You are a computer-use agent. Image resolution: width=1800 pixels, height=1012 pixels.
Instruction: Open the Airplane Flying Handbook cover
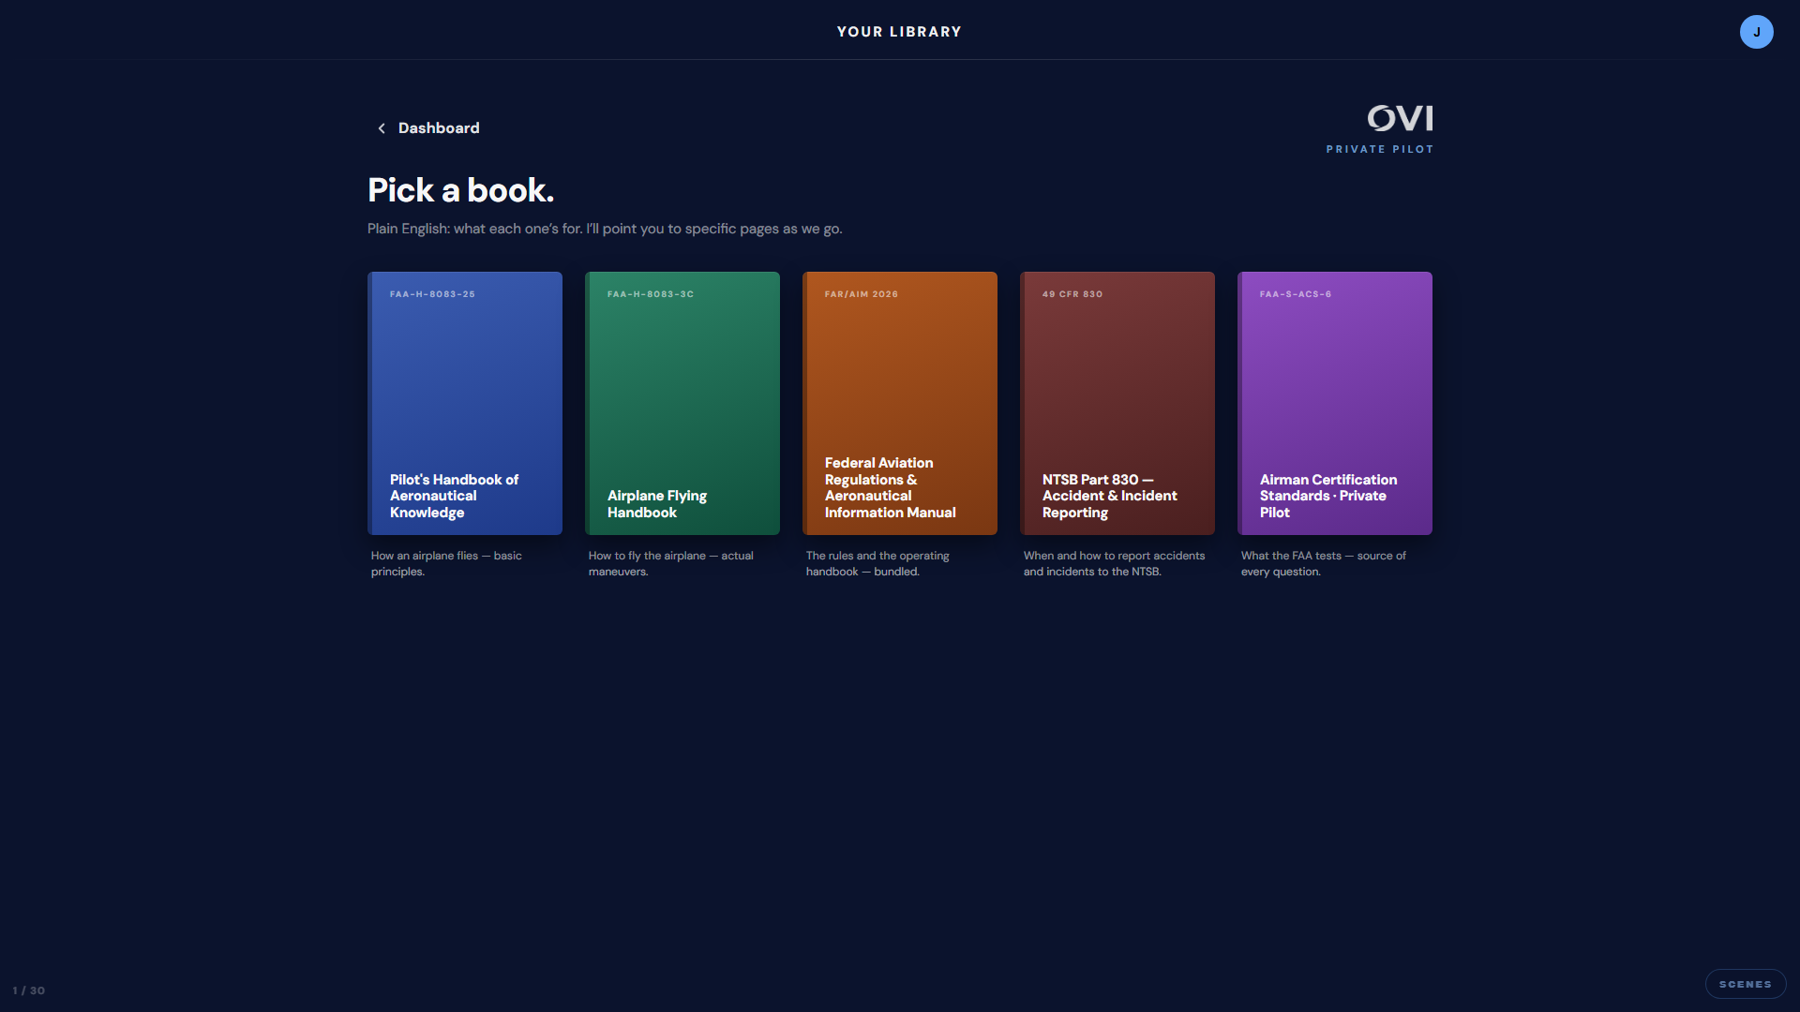pyautogui.click(x=682, y=403)
